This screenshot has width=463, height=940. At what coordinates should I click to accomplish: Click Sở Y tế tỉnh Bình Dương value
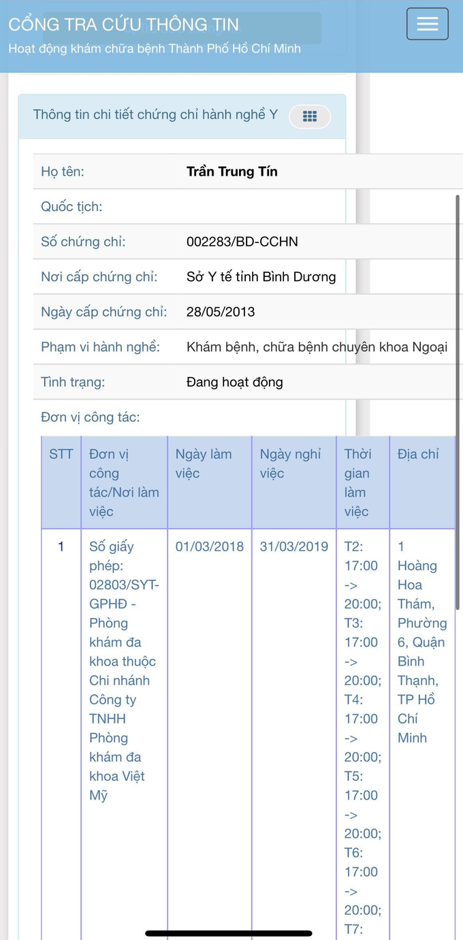[261, 277]
